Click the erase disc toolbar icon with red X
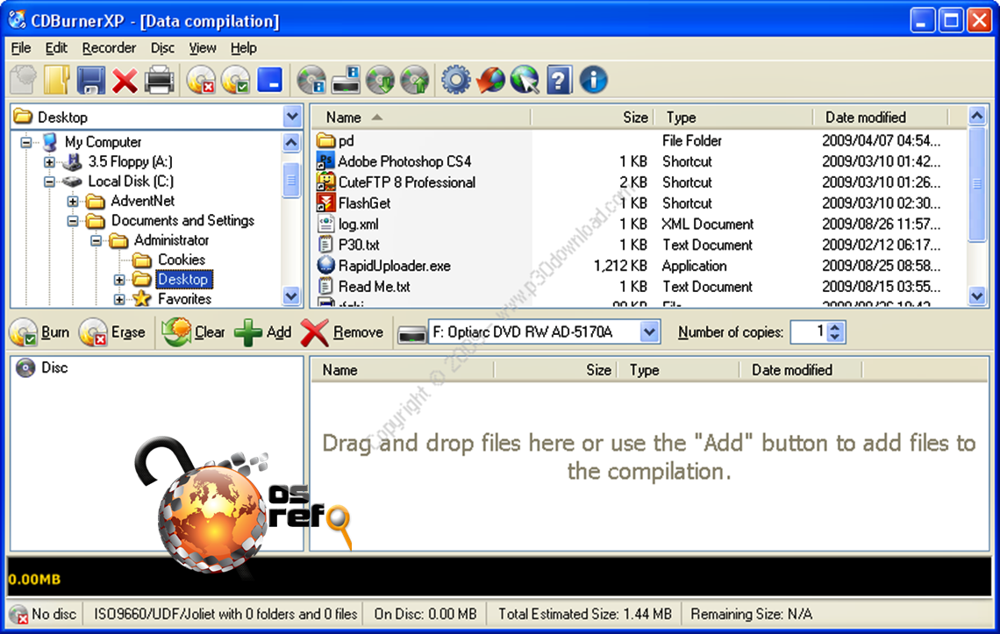The image size is (1000, 634). [201, 81]
